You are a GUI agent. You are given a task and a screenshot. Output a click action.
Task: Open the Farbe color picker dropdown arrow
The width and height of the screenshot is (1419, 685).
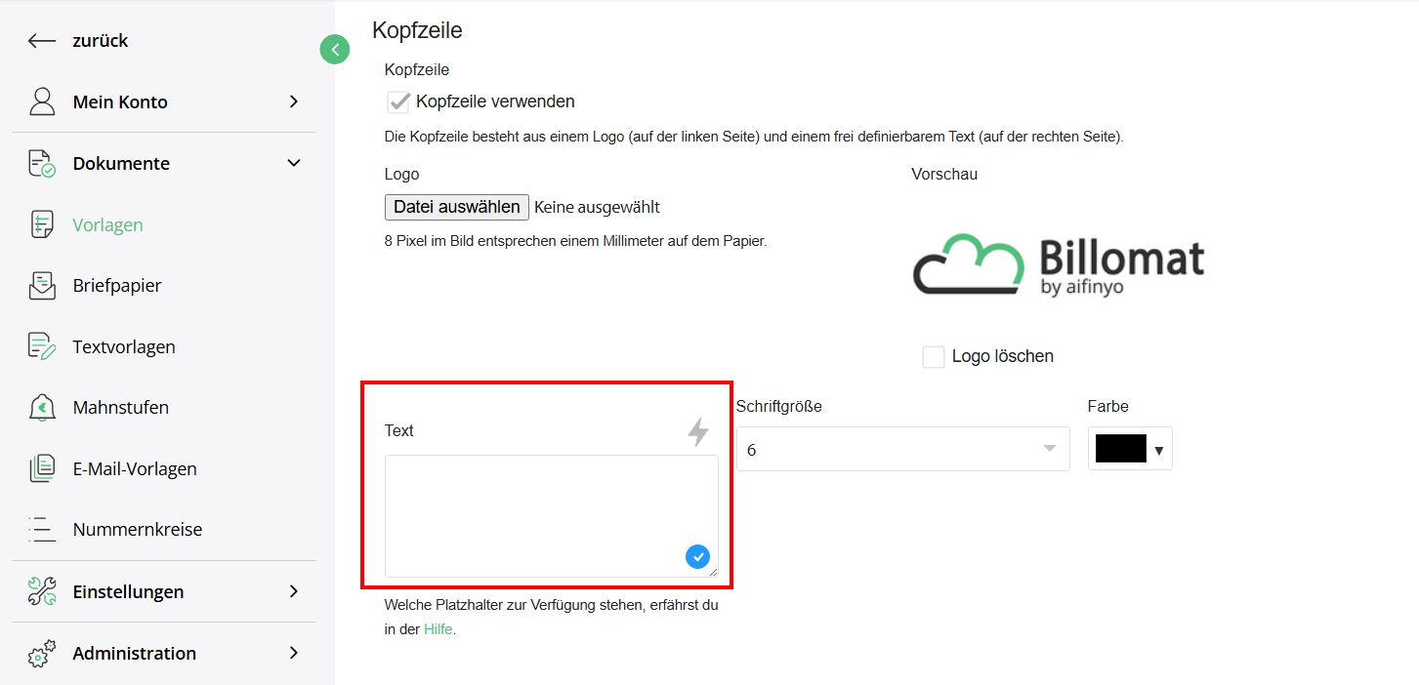(x=1159, y=450)
